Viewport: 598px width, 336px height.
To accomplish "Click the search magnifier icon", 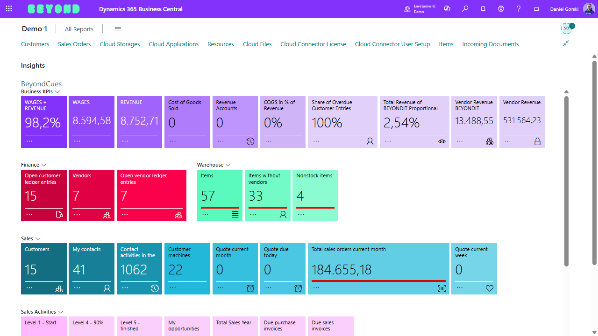I will coord(465,9).
